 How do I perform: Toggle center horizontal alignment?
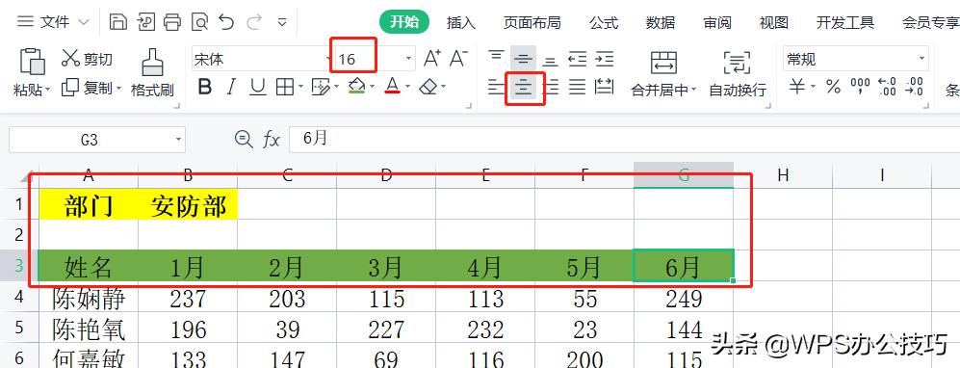(524, 87)
